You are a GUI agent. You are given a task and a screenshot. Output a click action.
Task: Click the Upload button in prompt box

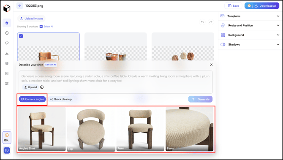coord(30,87)
